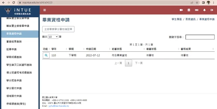Click the browser forward arrow
The height and width of the screenshot is (109, 217).
pyautogui.click(x=9, y=3)
